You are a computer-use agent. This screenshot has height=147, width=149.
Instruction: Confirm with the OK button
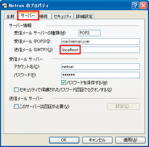click(64, 140)
